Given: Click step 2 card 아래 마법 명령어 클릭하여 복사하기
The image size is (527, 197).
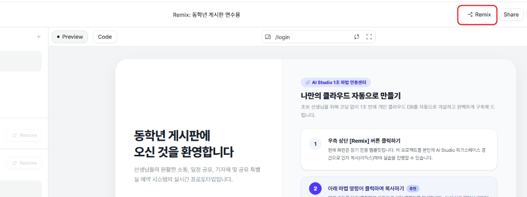Looking at the screenshot, I should 399,187.
